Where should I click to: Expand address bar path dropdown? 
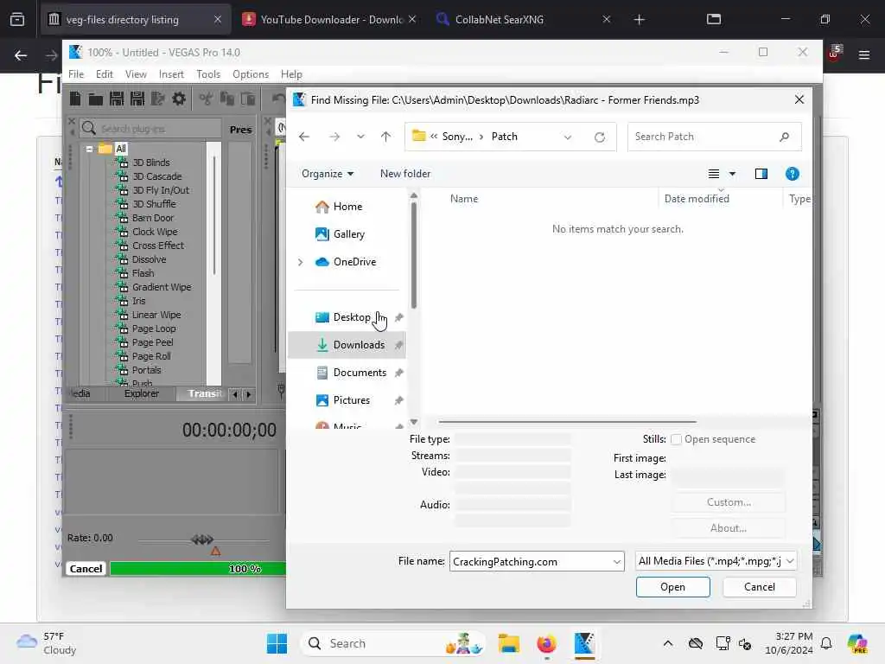[567, 137]
